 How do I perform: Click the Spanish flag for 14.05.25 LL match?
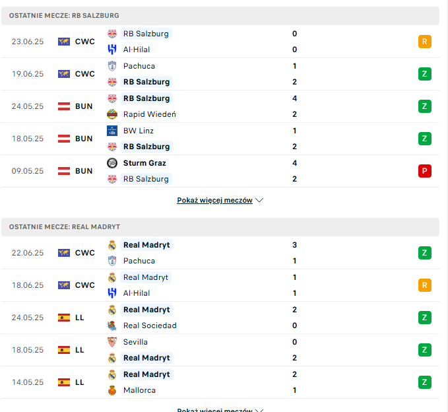pyautogui.click(x=64, y=382)
